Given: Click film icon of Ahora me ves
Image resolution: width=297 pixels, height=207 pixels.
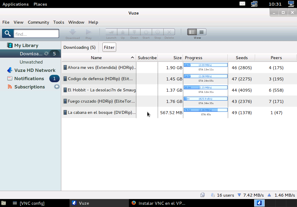Looking at the screenshot, I should [65, 67].
